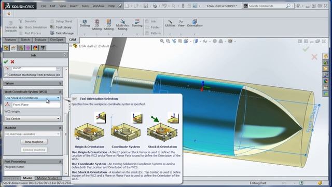The width and height of the screenshot is (332, 187).
Task: Click the home icon in the right task pane
Action: (x=325, y=56)
